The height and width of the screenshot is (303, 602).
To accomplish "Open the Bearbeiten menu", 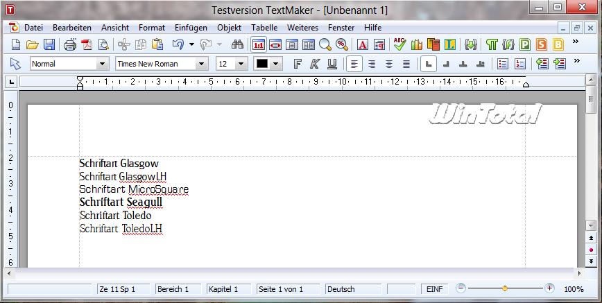I will tap(72, 28).
